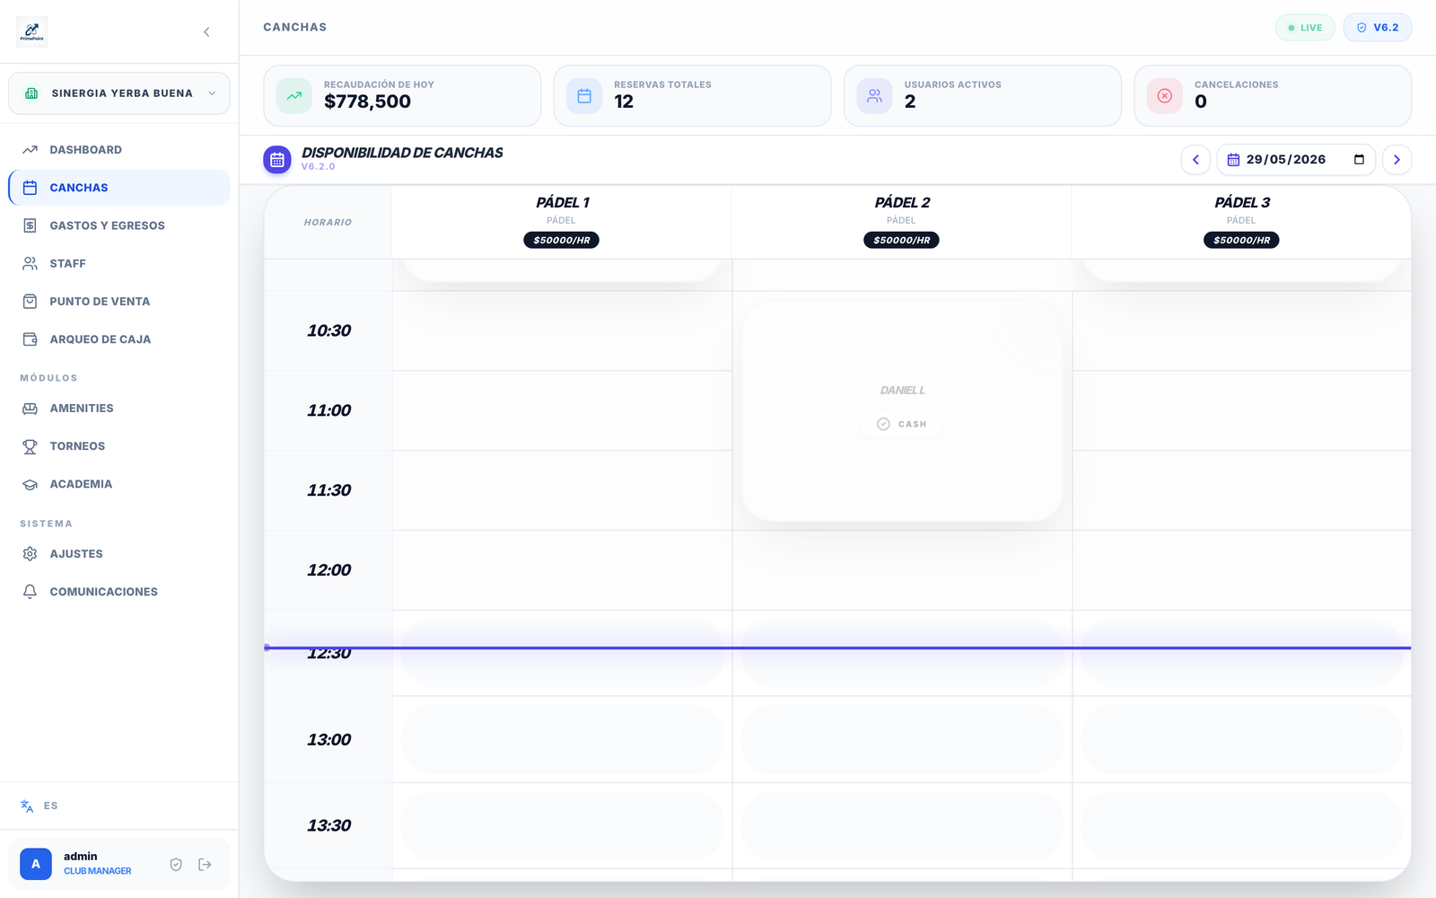
Task: Click the logout icon beside admin
Action: pos(205,865)
